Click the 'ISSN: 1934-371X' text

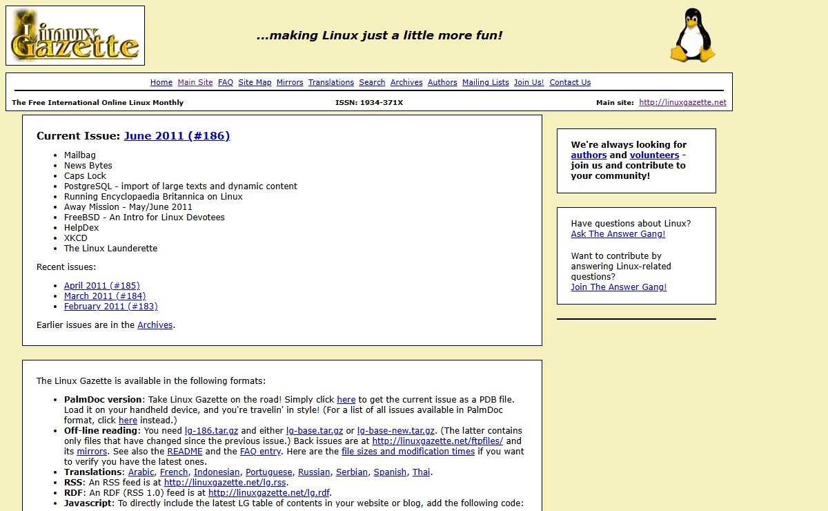369,102
